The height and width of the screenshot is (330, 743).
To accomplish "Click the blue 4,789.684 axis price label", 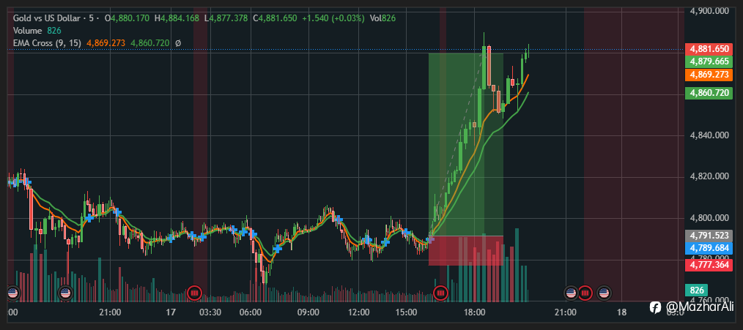I will (x=709, y=248).
